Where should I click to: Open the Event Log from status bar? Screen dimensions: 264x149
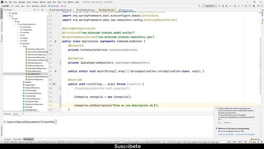pyautogui.click(x=255, y=139)
